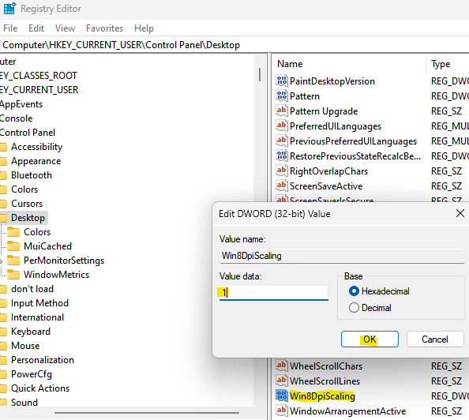Click the Win8DpiScaling DWORD icon
The width and height of the screenshot is (469, 420).
pyautogui.click(x=281, y=396)
